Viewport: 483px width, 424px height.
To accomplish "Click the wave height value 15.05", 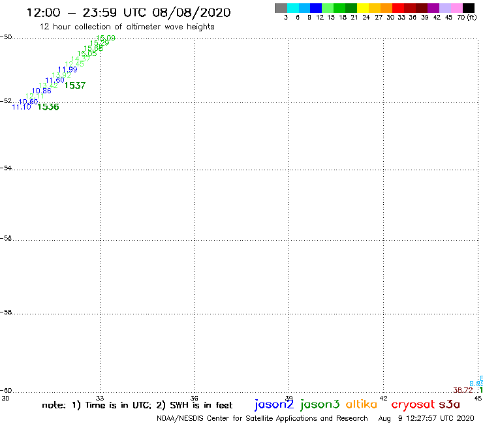I will tap(87, 53).
